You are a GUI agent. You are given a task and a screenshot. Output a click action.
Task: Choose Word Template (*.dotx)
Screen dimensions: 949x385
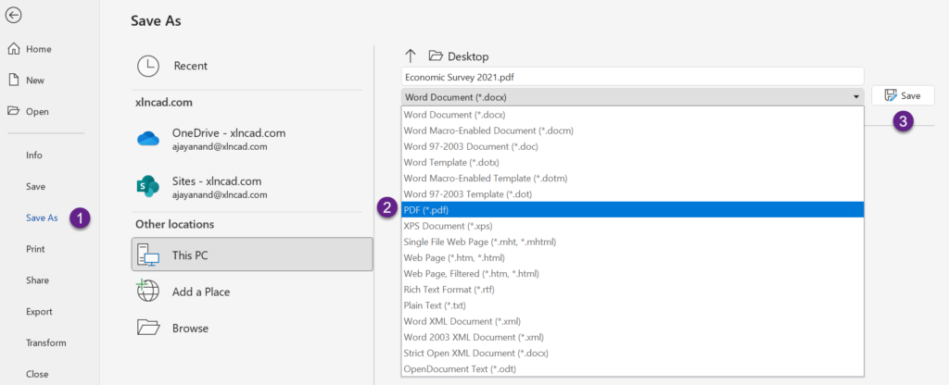(632, 162)
